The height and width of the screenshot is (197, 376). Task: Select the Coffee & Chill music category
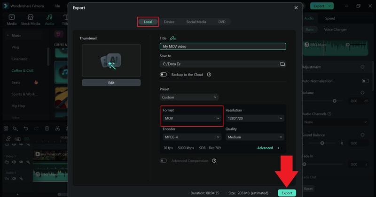[x=22, y=71]
